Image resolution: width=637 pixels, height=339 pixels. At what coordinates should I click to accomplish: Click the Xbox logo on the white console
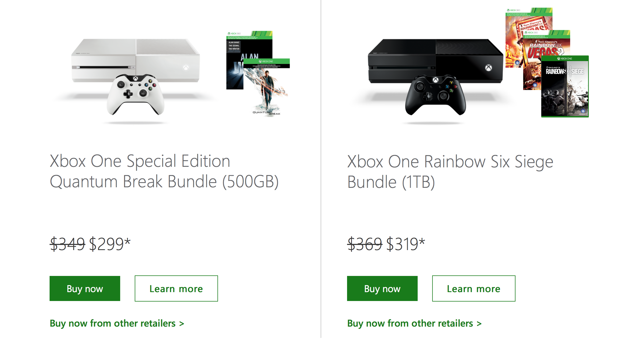[x=186, y=67]
